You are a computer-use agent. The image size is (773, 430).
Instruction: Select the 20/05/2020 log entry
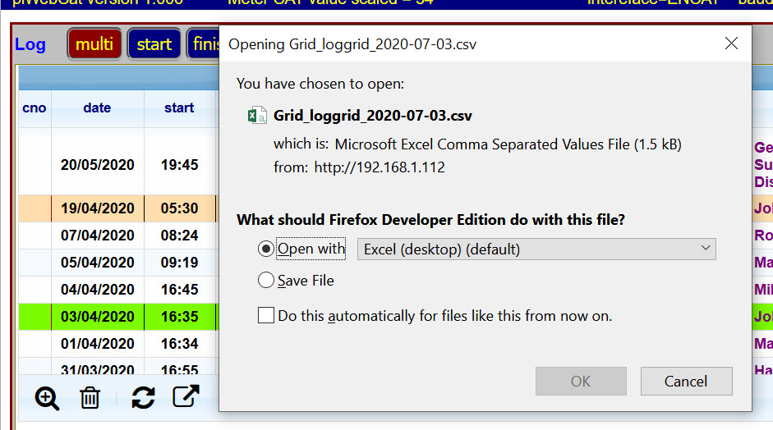click(x=97, y=165)
